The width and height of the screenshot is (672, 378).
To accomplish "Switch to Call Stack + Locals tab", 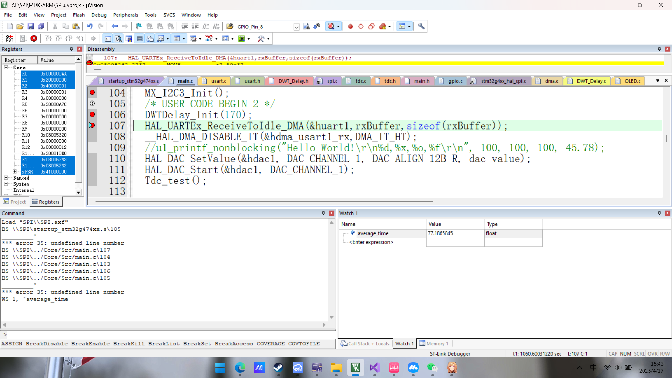I will [x=365, y=344].
